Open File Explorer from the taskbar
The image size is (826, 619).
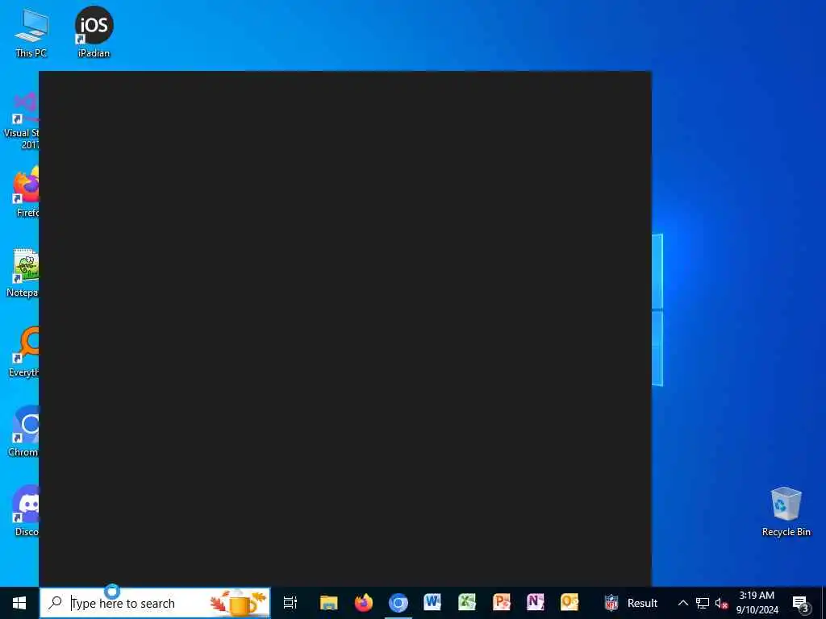click(x=329, y=603)
